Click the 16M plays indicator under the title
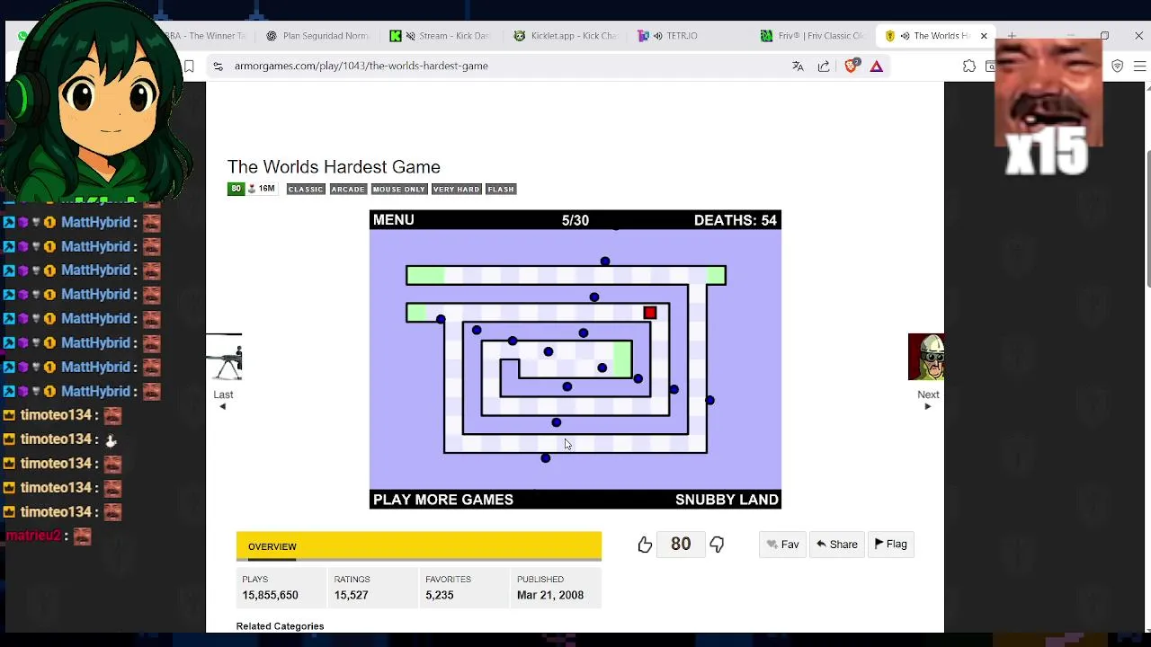The height and width of the screenshot is (647, 1151). pyautogui.click(x=262, y=189)
